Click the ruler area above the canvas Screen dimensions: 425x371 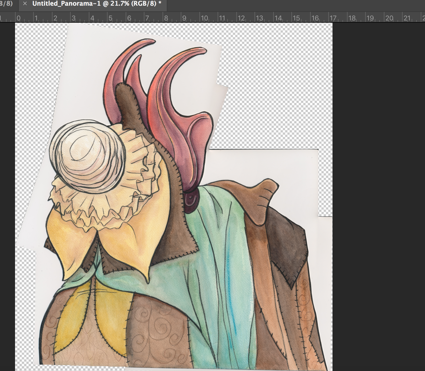pos(170,18)
